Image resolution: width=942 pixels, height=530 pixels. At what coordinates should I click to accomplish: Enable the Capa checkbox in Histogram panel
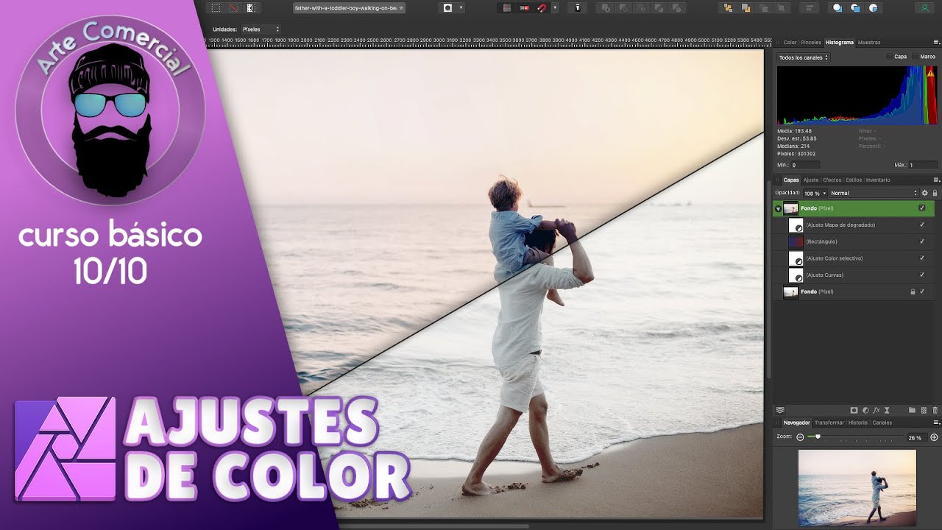coord(889,57)
